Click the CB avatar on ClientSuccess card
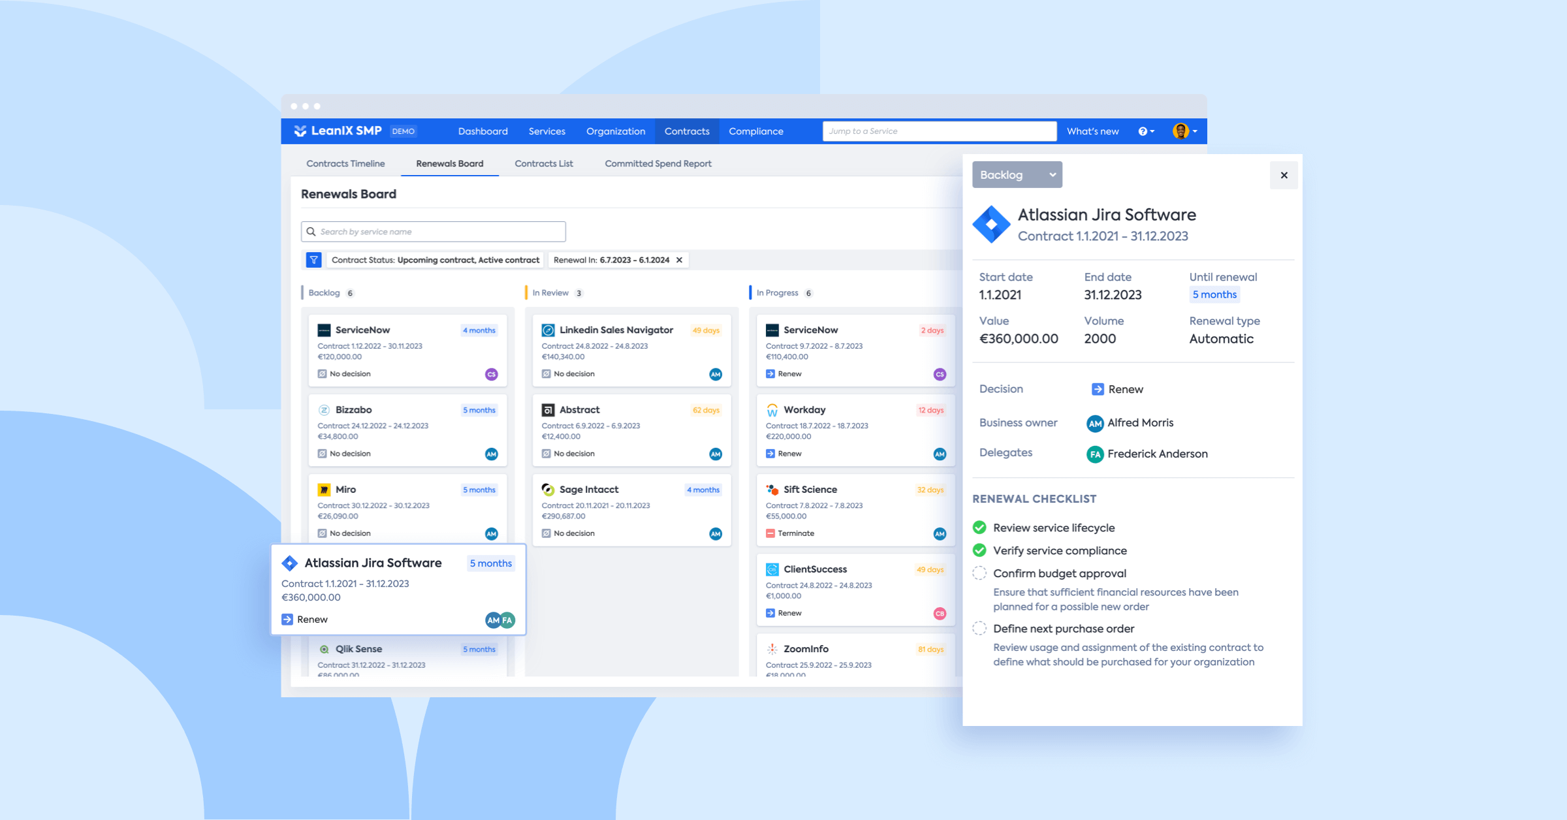The height and width of the screenshot is (820, 1567). pos(940,613)
